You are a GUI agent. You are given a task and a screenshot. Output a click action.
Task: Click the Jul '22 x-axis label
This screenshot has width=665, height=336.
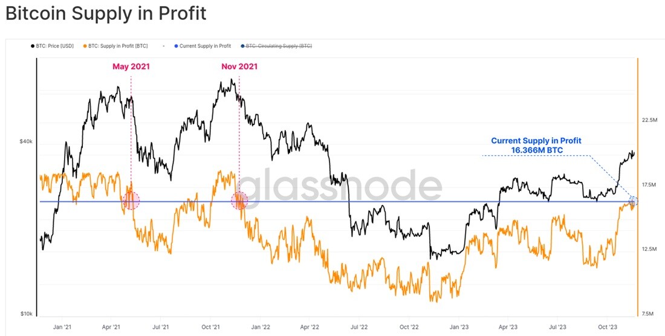(x=359, y=327)
